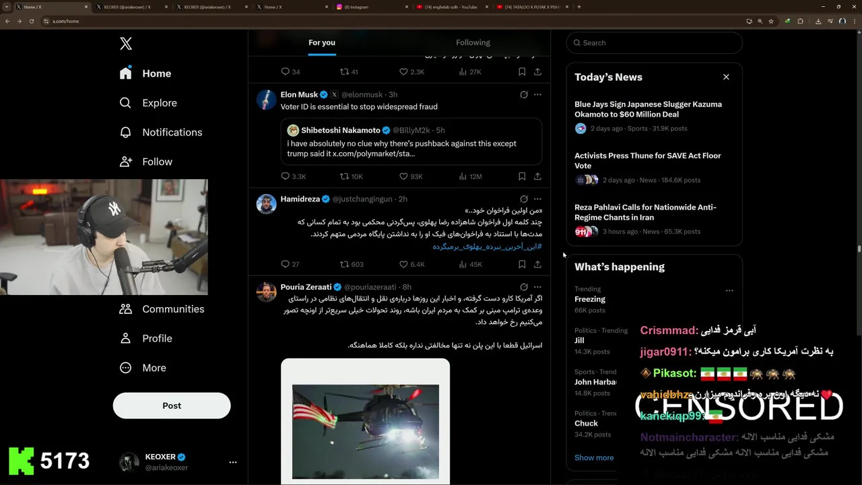
Task: Open Shibetoshi Nakamoto quoted post
Action: 411,141
